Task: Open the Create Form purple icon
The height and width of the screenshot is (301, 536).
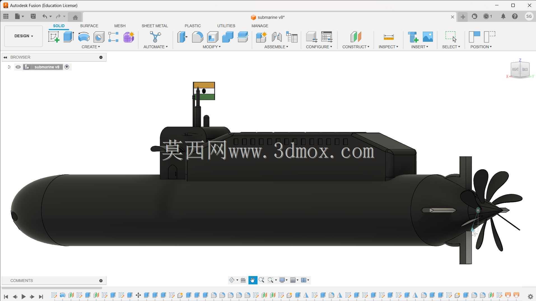Action: click(129, 37)
